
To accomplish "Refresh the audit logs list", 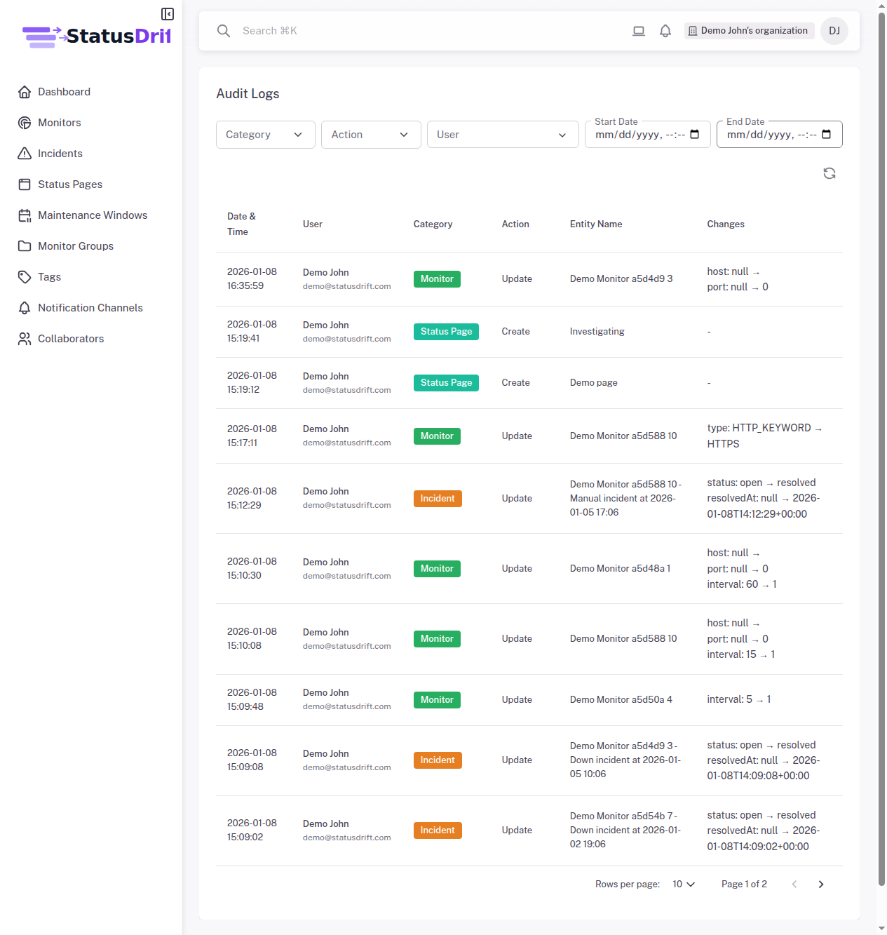I will point(829,173).
